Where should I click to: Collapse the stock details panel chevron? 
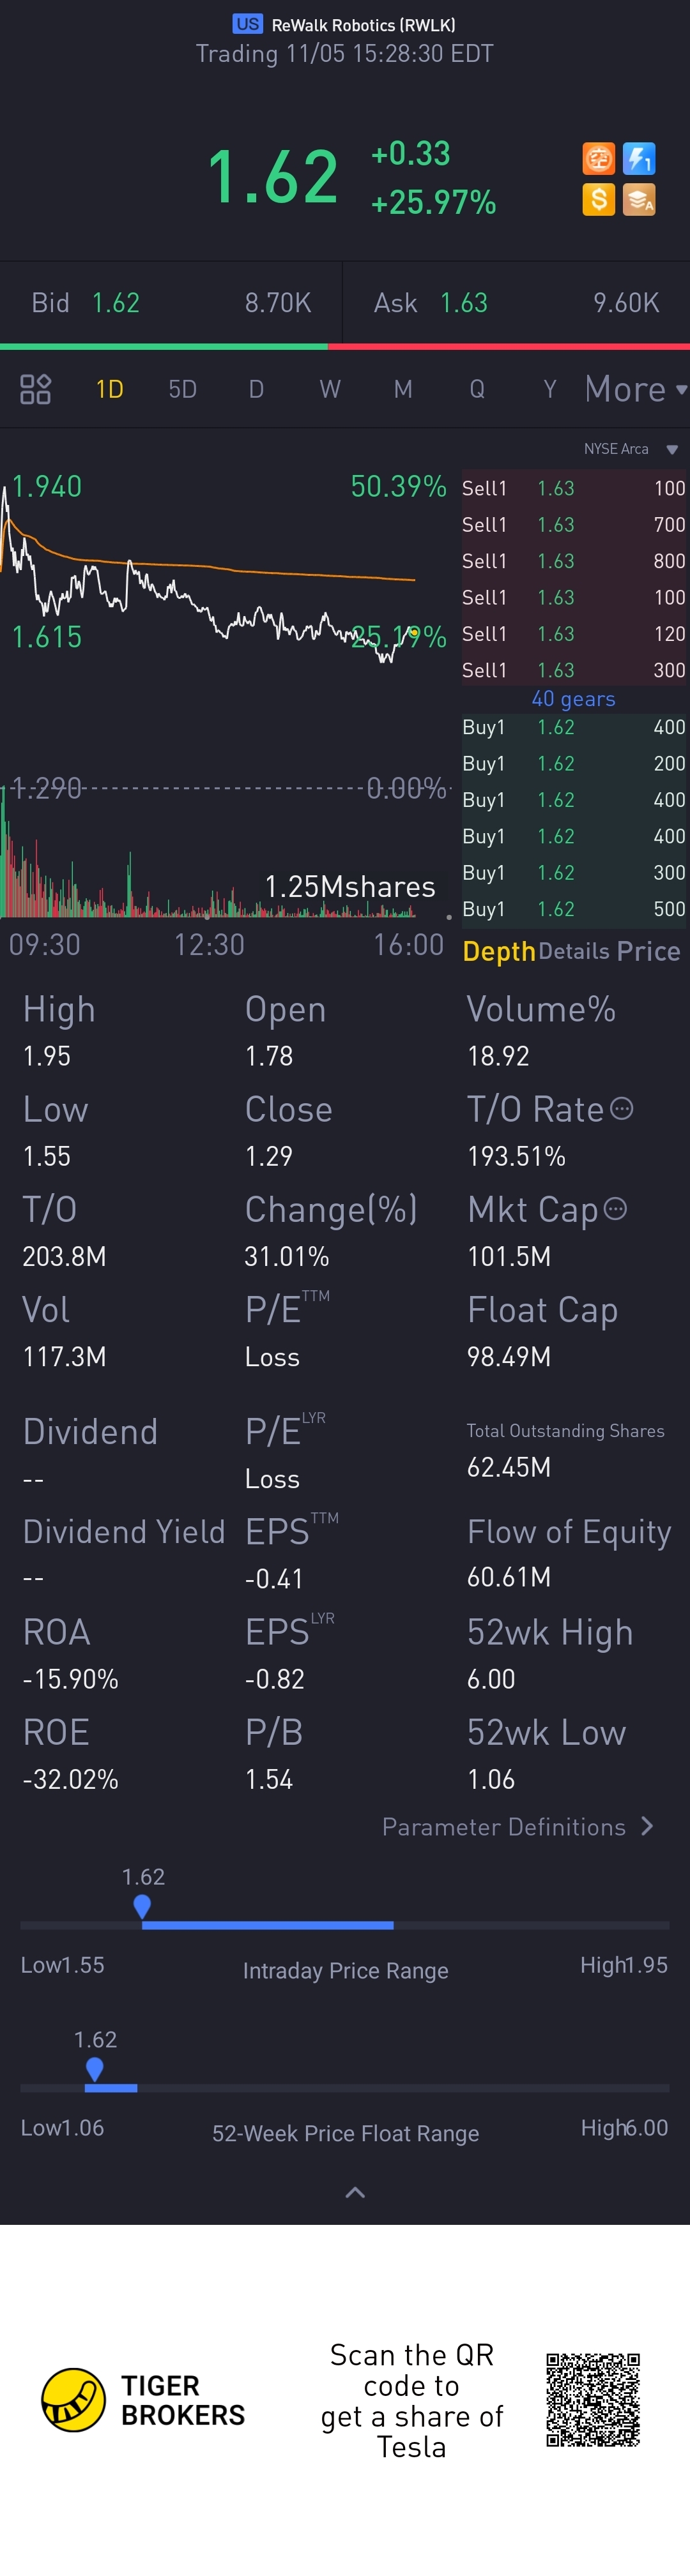pos(355,2193)
